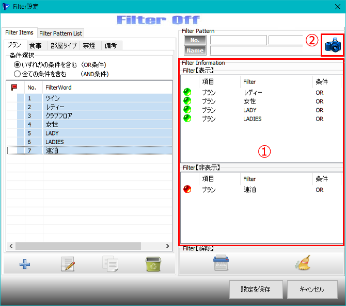This screenshot has height=306, width=346.
Task: Select the OR条件 radio button
Action: tap(18, 64)
